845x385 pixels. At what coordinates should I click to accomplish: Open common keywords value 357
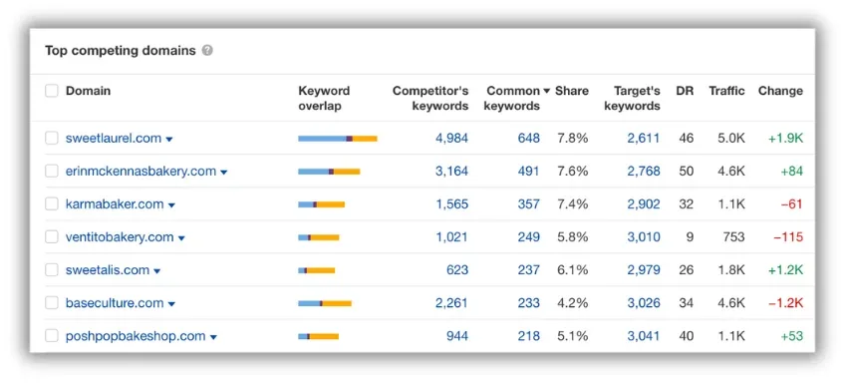[529, 203]
